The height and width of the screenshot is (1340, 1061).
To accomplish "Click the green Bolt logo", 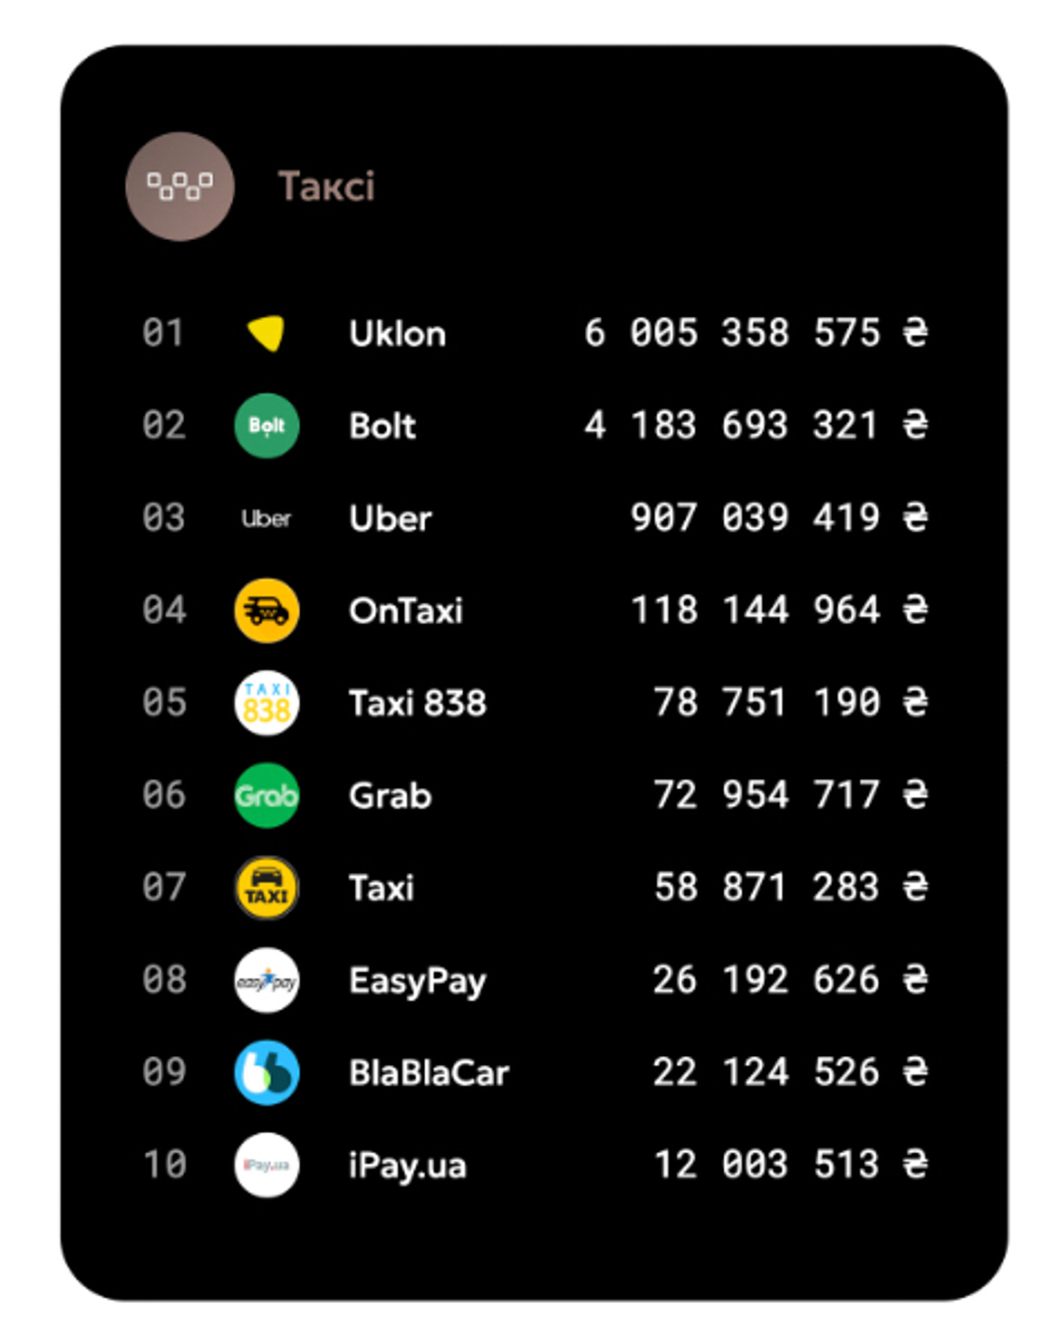I will click(267, 426).
